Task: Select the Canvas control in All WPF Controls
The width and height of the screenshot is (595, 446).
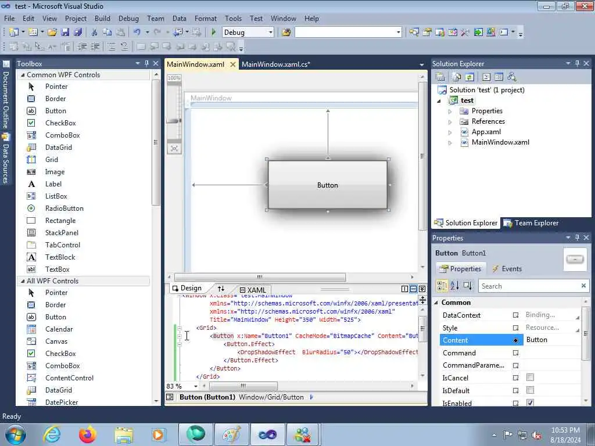Action: (56, 341)
